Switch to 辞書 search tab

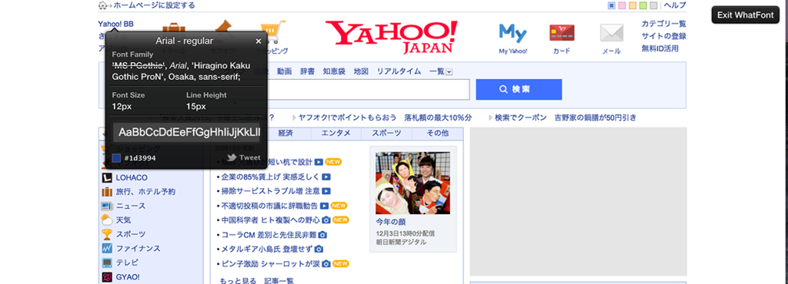(308, 71)
